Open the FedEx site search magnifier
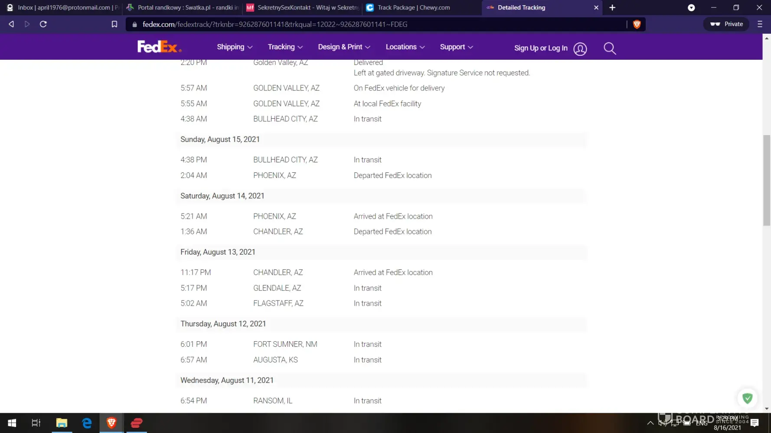 point(610,48)
